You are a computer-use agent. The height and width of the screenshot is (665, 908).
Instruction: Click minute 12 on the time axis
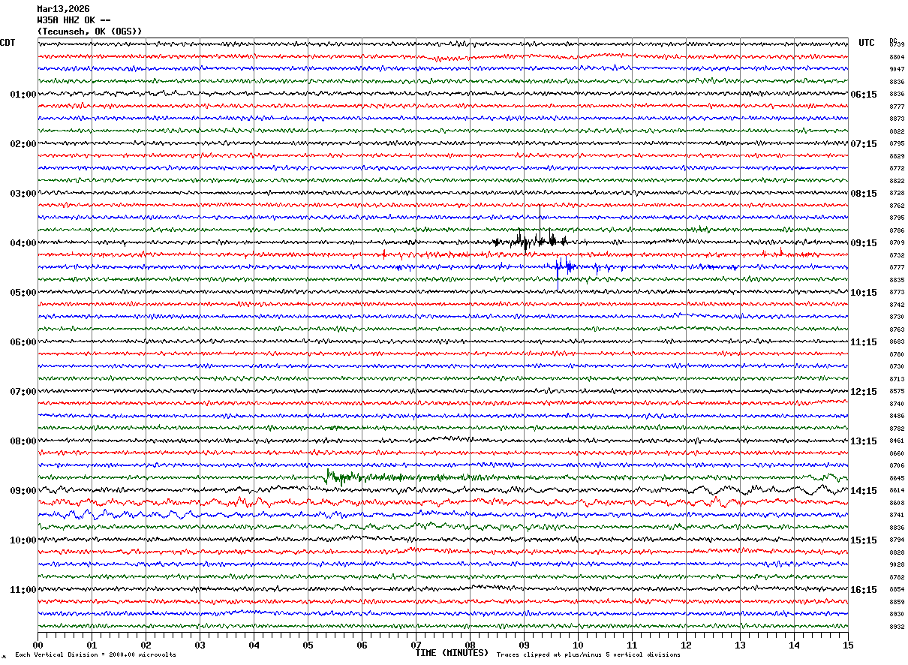tap(686, 645)
